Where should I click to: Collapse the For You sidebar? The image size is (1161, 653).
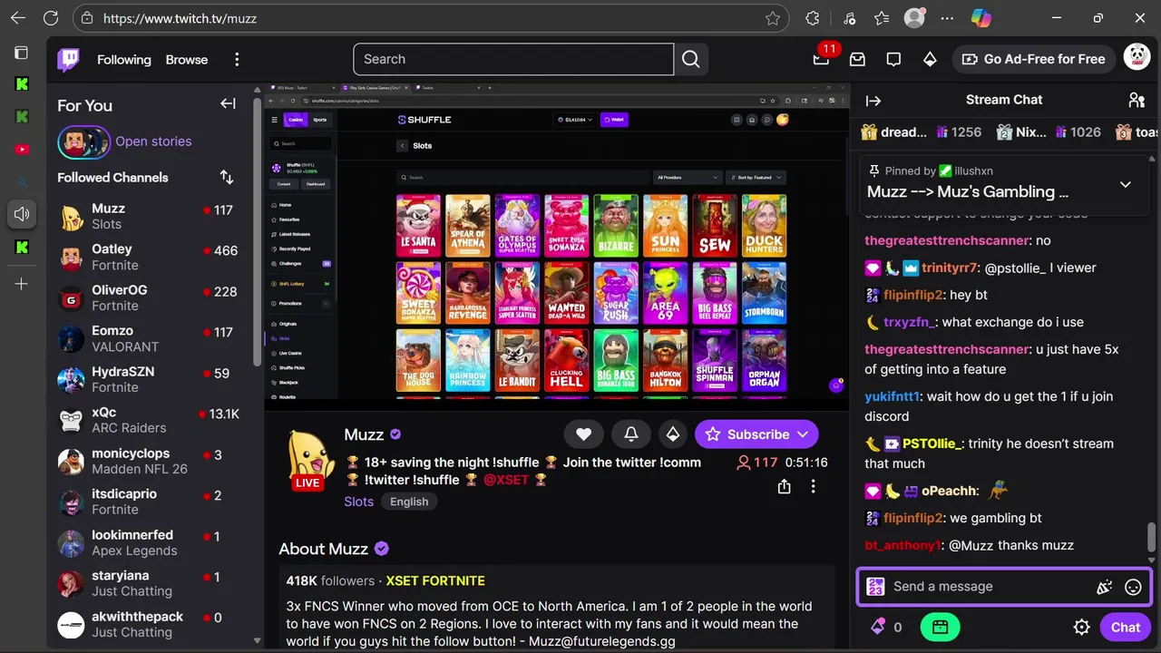(x=228, y=104)
